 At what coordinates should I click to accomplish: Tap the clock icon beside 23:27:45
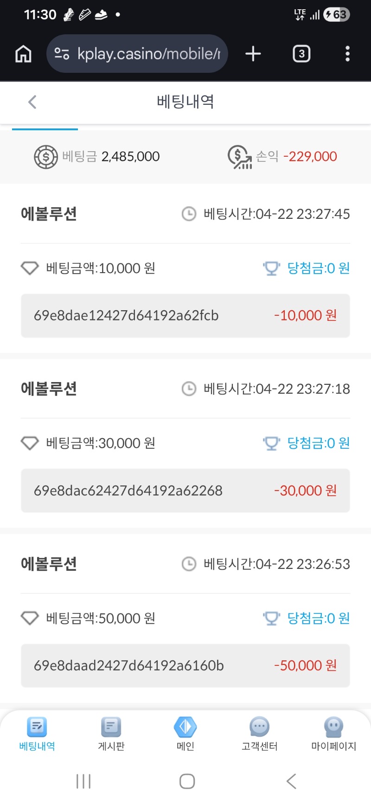pyautogui.click(x=189, y=214)
